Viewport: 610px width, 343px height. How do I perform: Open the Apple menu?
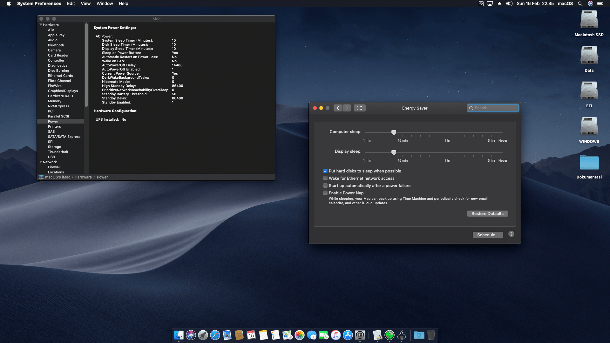[x=9, y=3]
